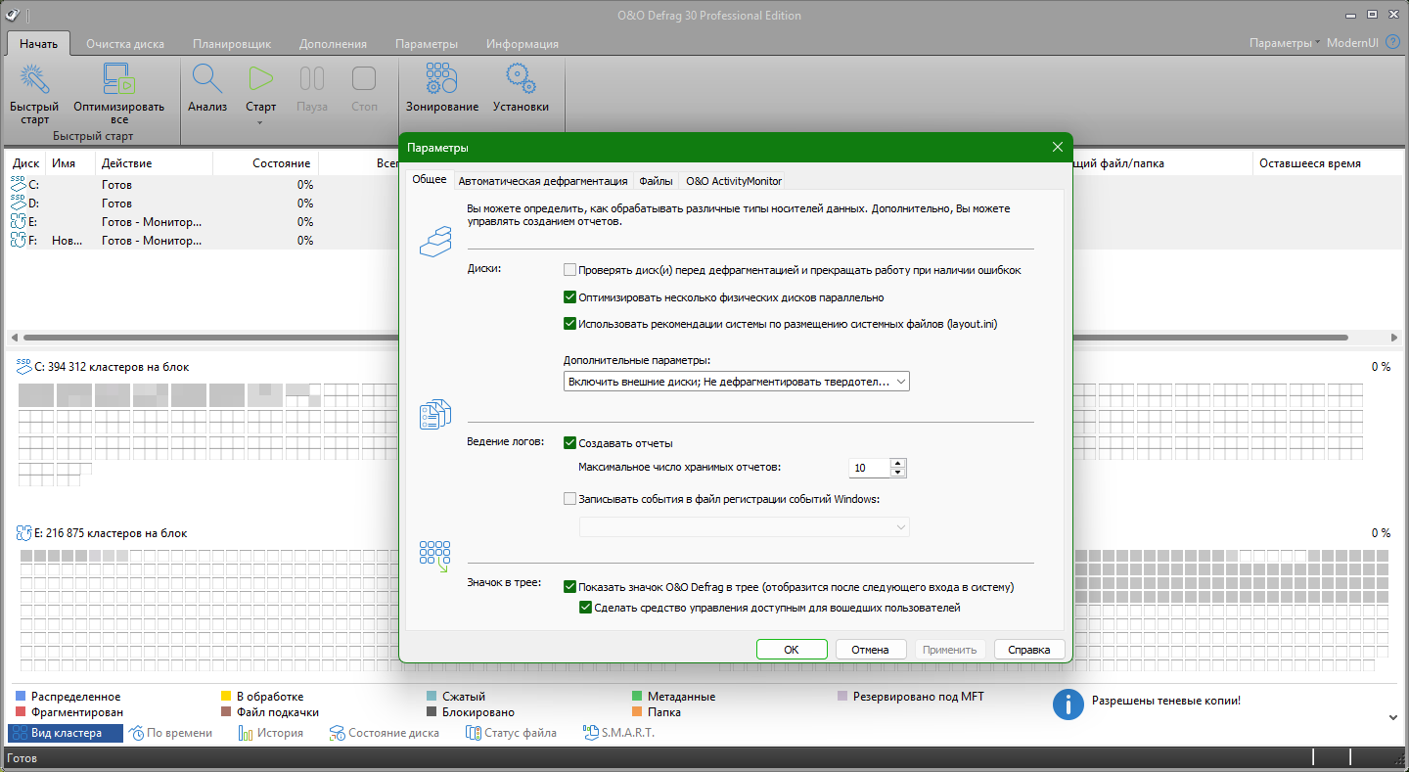Open the Установки gears icon

[x=521, y=80]
